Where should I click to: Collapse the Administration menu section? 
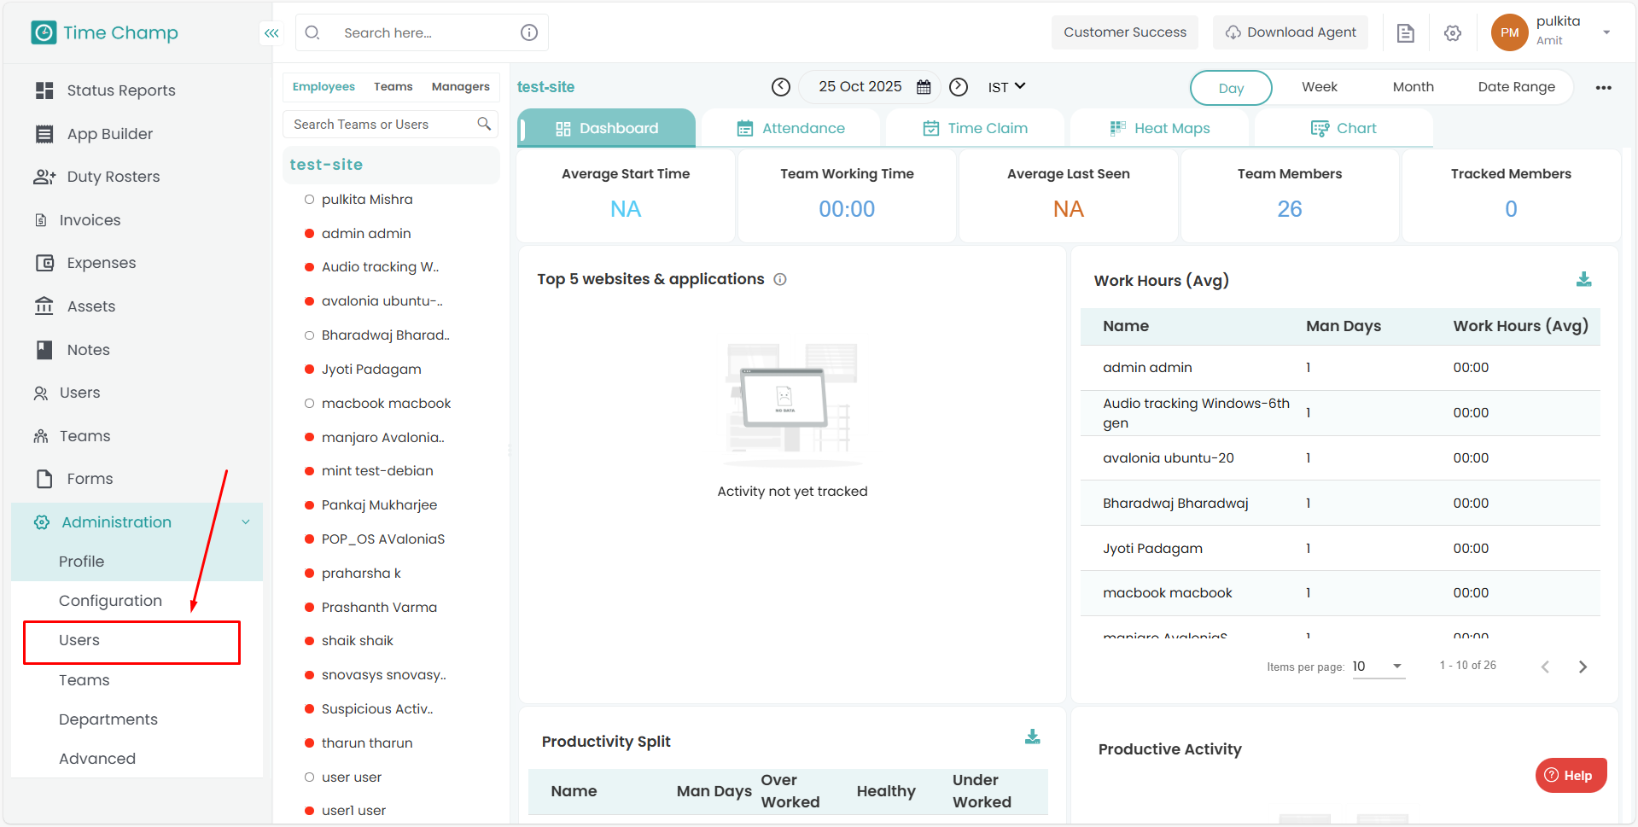[x=246, y=522]
